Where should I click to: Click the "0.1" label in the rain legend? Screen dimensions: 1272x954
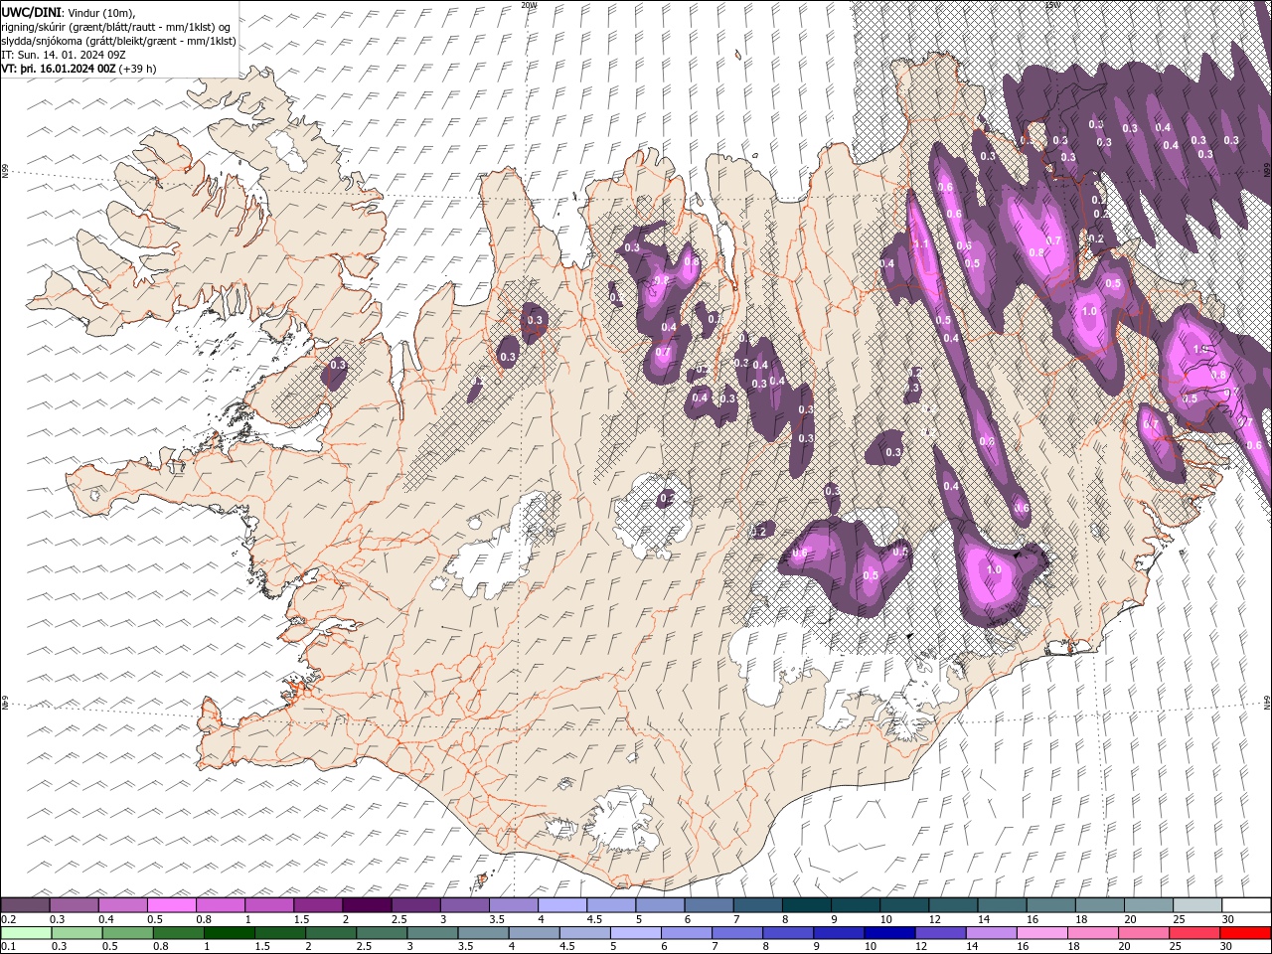[x=8, y=946]
